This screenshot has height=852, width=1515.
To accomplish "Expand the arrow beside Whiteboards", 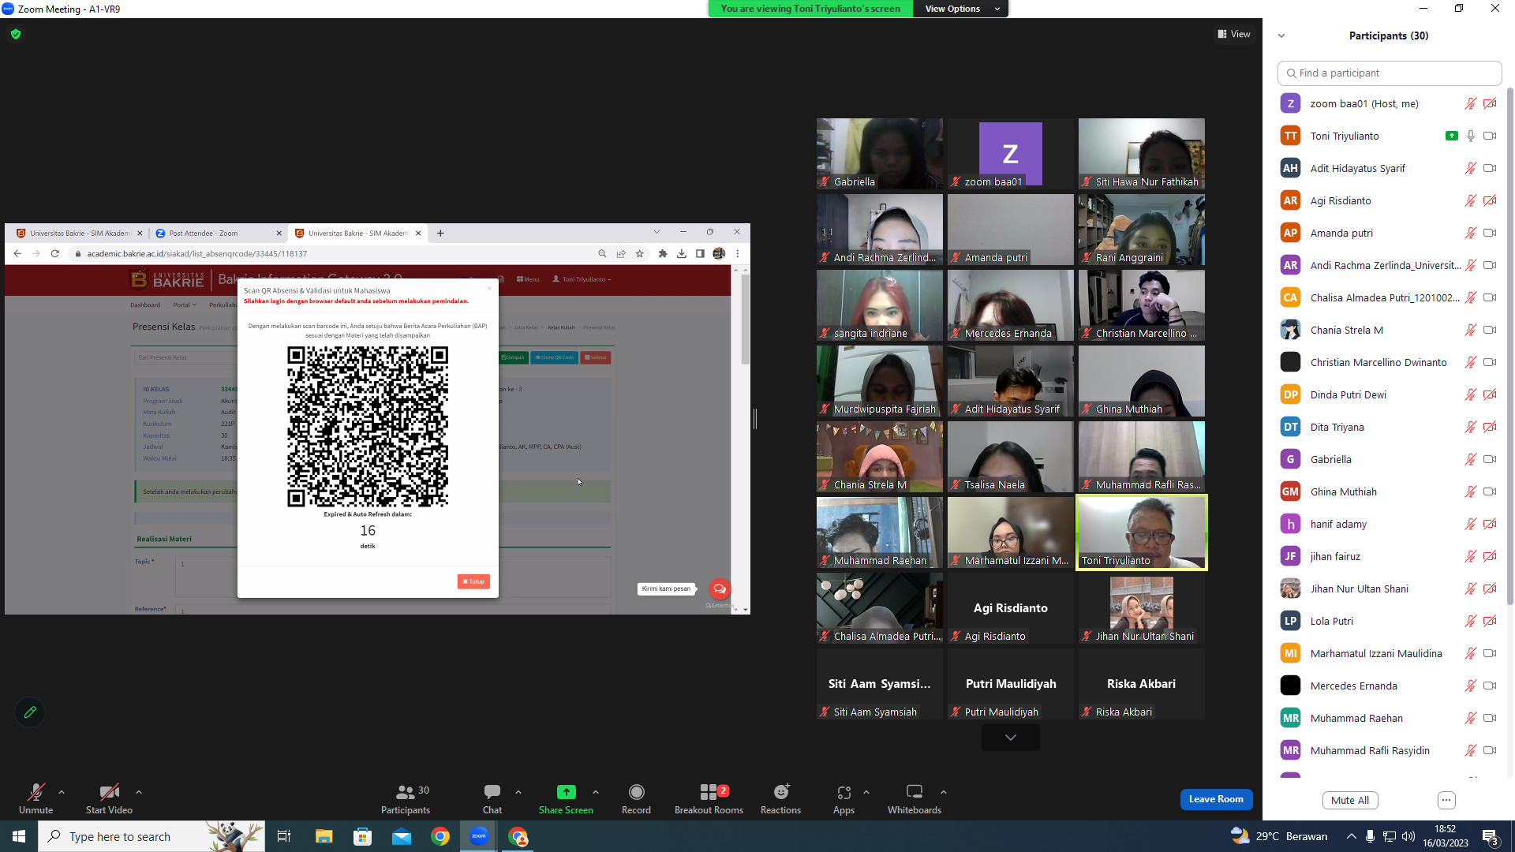I will click(x=944, y=792).
